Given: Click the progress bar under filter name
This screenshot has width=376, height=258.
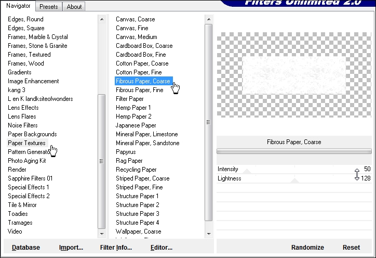Looking at the screenshot, I should [294, 151].
